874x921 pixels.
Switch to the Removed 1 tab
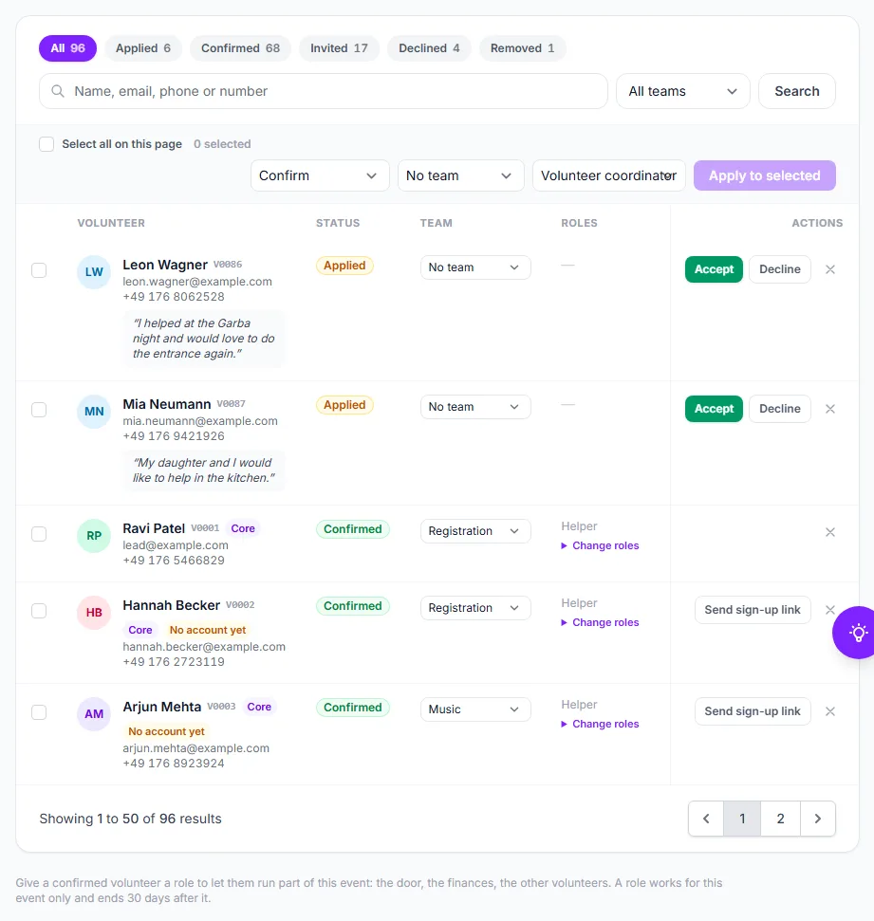(x=523, y=48)
